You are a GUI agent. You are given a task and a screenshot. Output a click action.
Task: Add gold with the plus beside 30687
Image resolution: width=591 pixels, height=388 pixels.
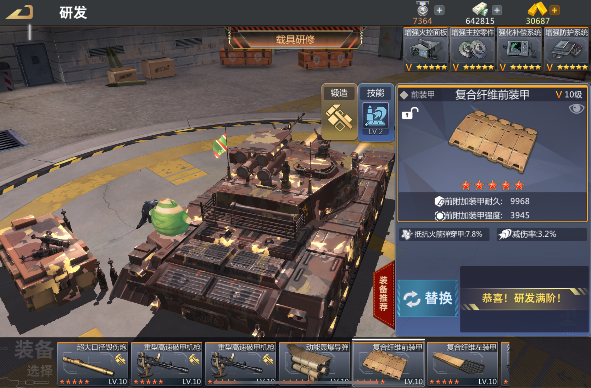click(x=554, y=10)
